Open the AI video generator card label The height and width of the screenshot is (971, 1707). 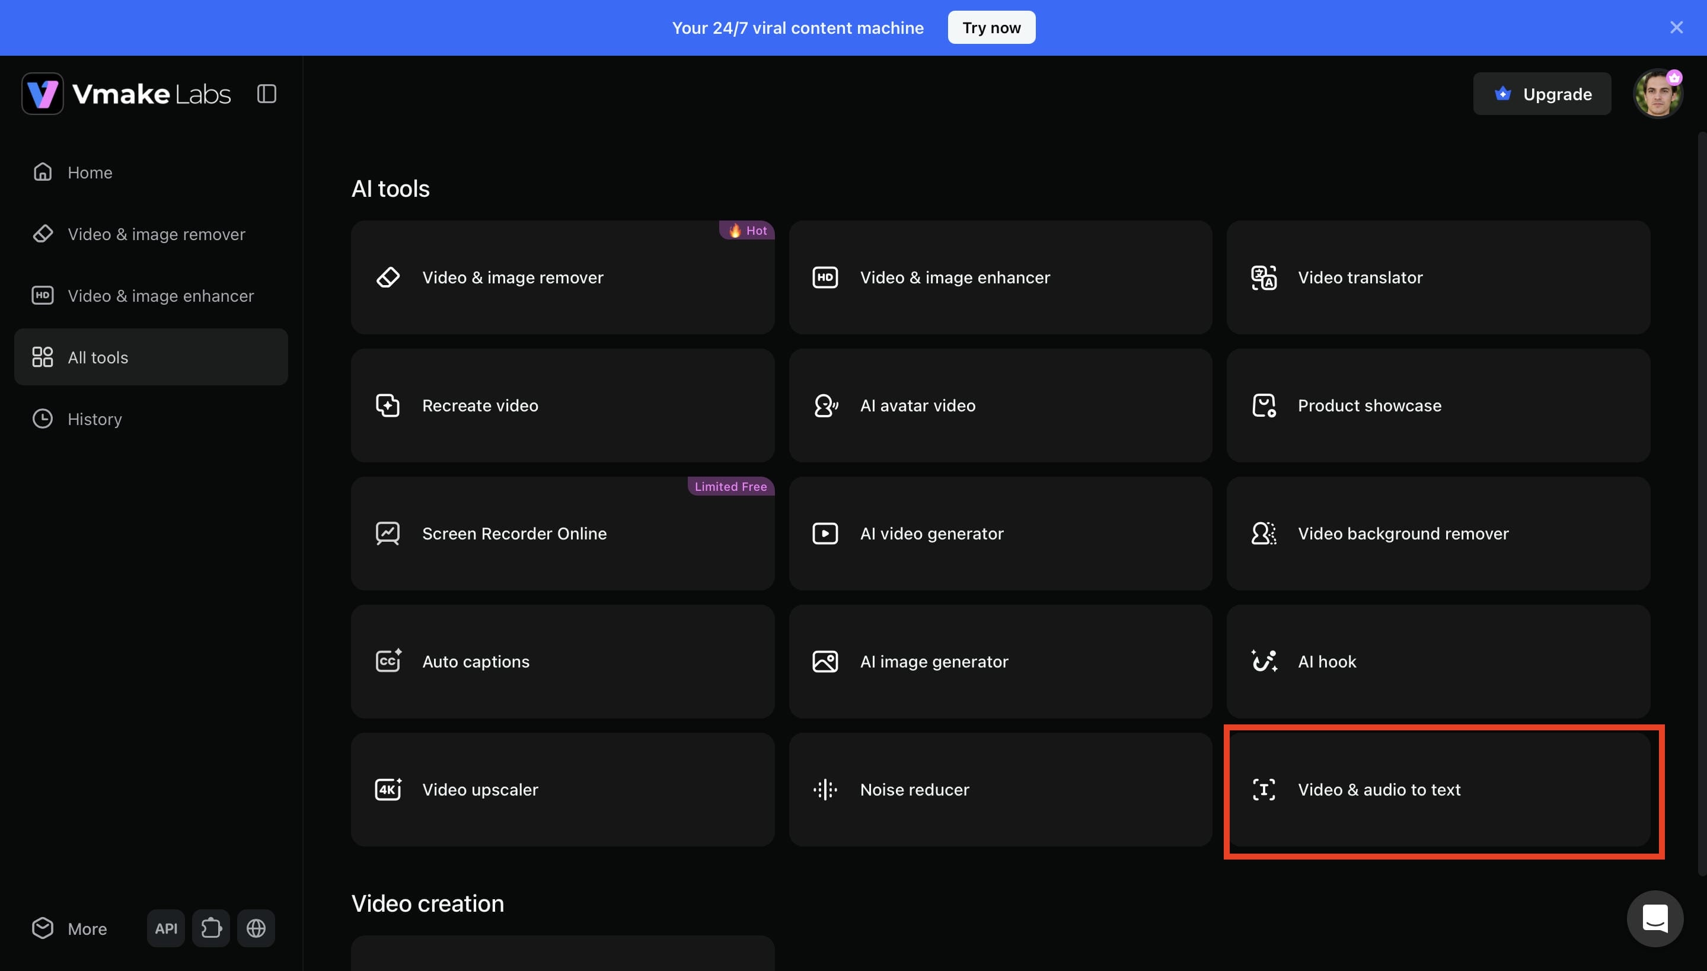click(x=932, y=534)
